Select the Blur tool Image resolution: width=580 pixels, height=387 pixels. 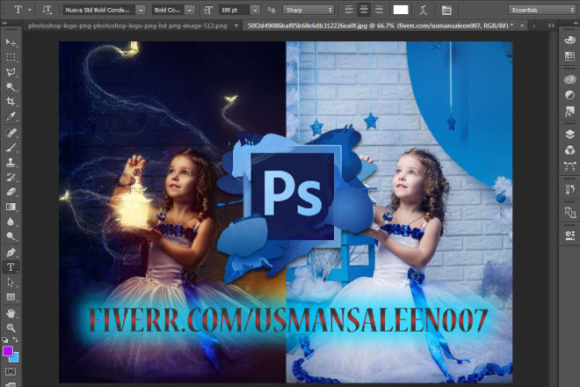11,222
